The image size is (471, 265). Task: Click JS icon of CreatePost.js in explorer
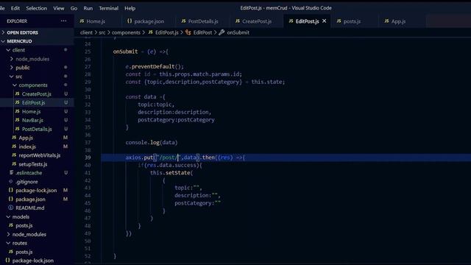[17, 93]
